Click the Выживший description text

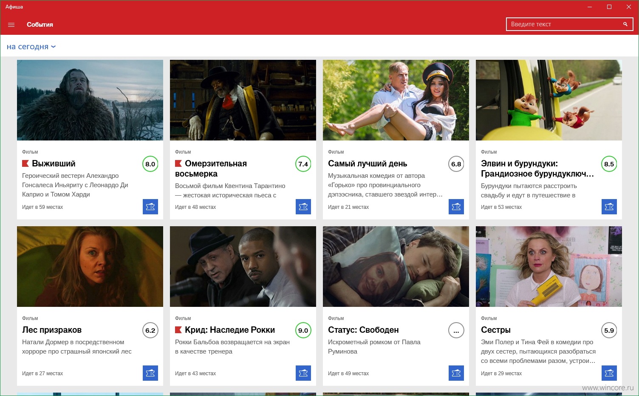(75, 185)
